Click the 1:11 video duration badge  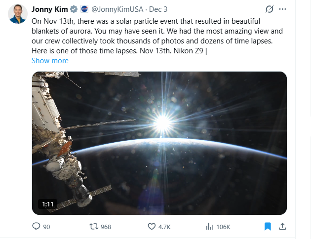[x=47, y=204]
